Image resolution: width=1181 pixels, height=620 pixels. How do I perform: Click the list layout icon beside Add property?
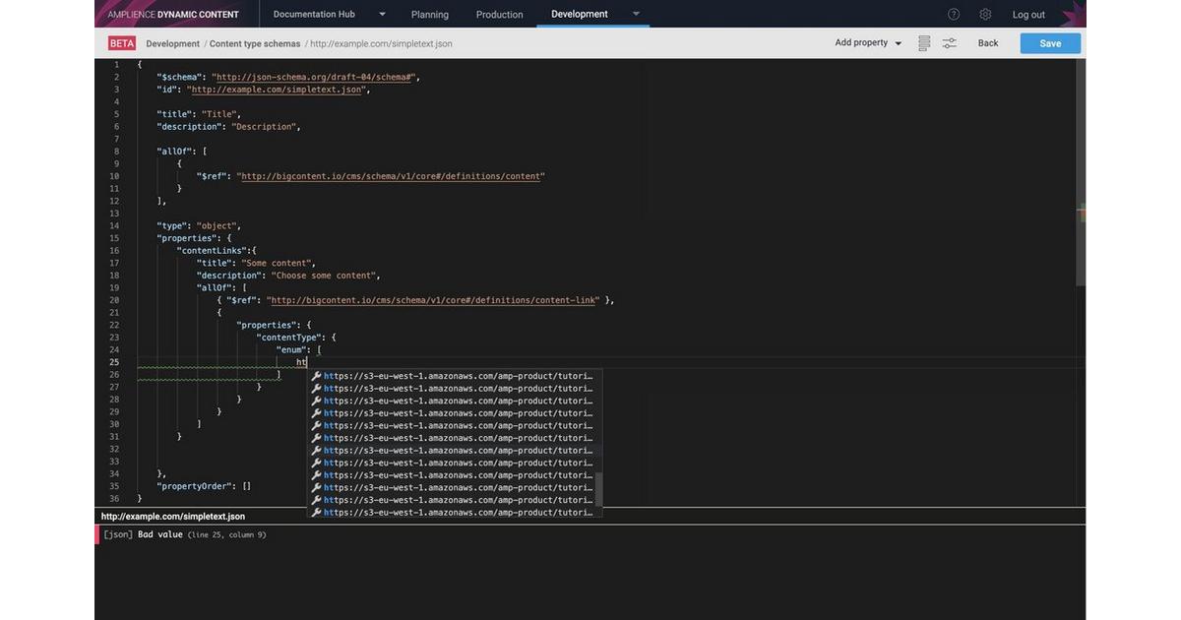[x=924, y=43]
